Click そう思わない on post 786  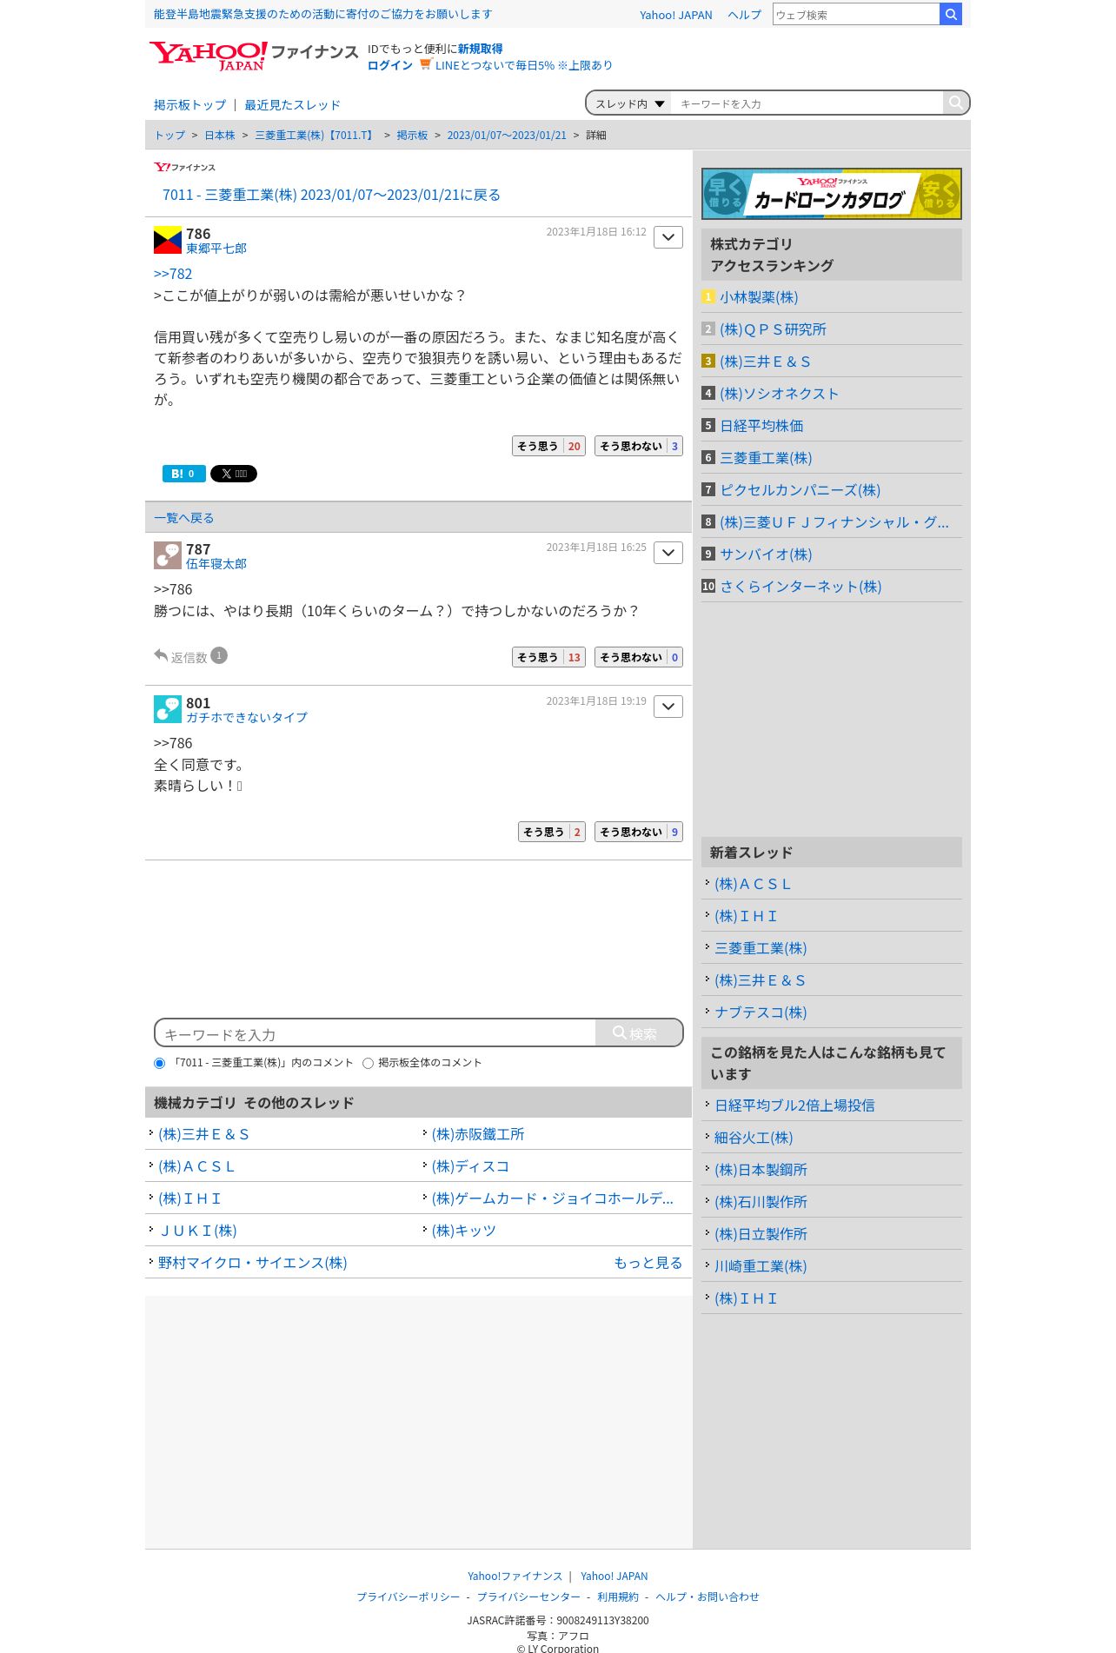tap(639, 446)
